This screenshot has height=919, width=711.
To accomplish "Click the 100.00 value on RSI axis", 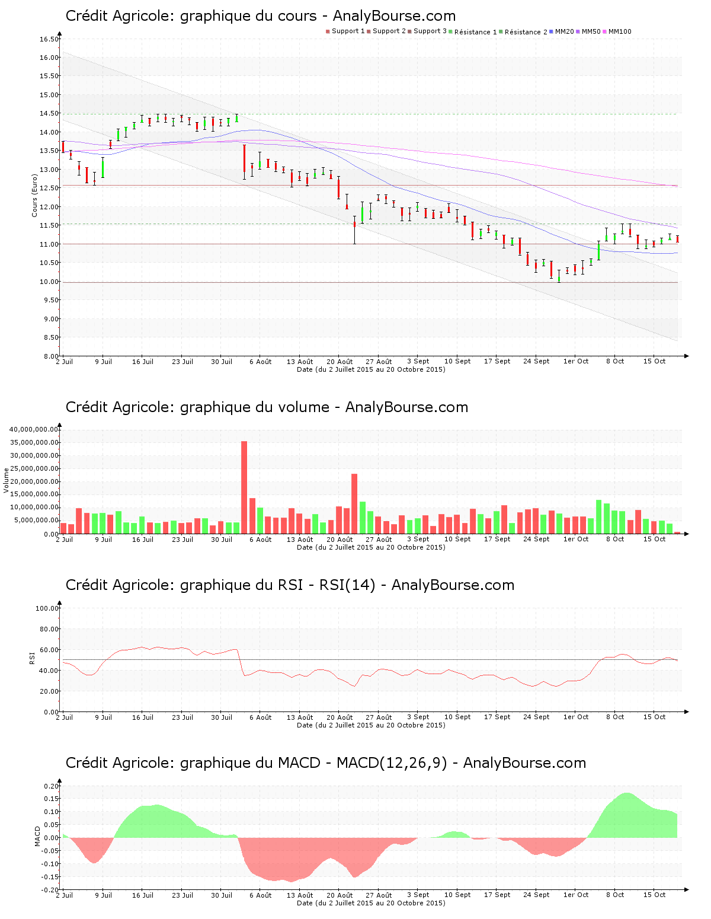I will [47, 608].
